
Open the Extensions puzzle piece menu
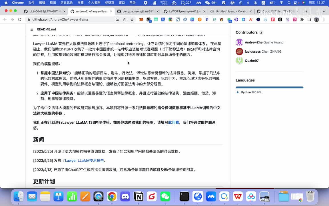(x=302, y=19)
